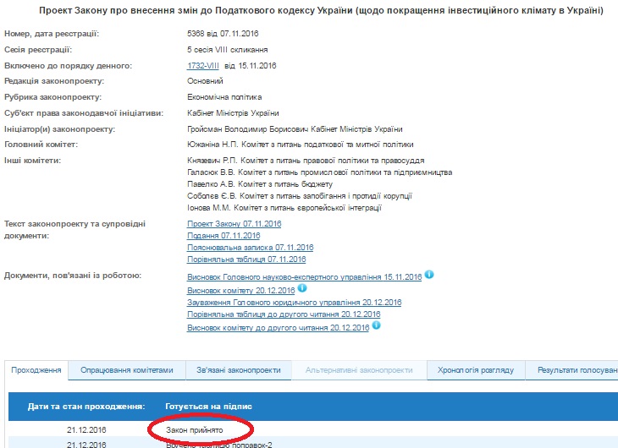
Task: Switch to Хронологія розгляду tab
Action: pyautogui.click(x=475, y=370)
